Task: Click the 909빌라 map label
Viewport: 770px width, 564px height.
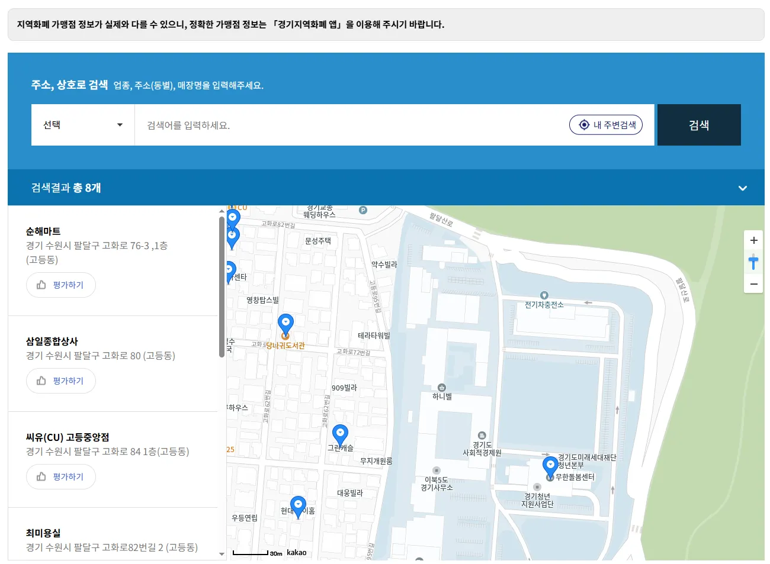Action: (344, 388)
